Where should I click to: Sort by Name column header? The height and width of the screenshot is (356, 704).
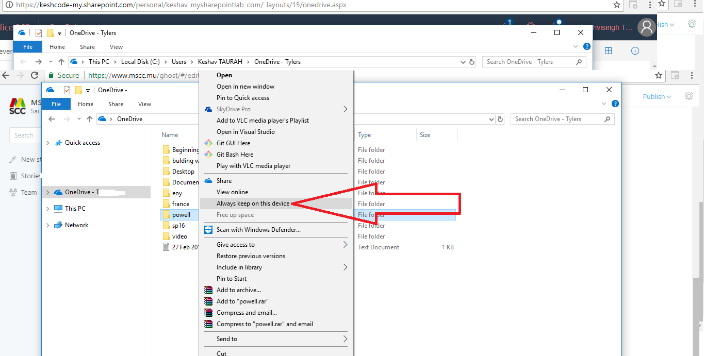tap(170, 135)
